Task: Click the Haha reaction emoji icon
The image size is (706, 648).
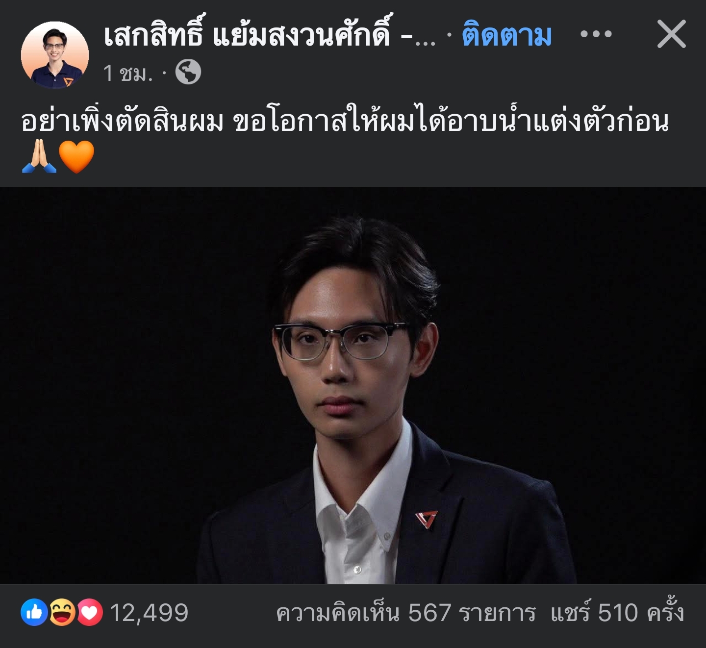Action: click(62, 613)
